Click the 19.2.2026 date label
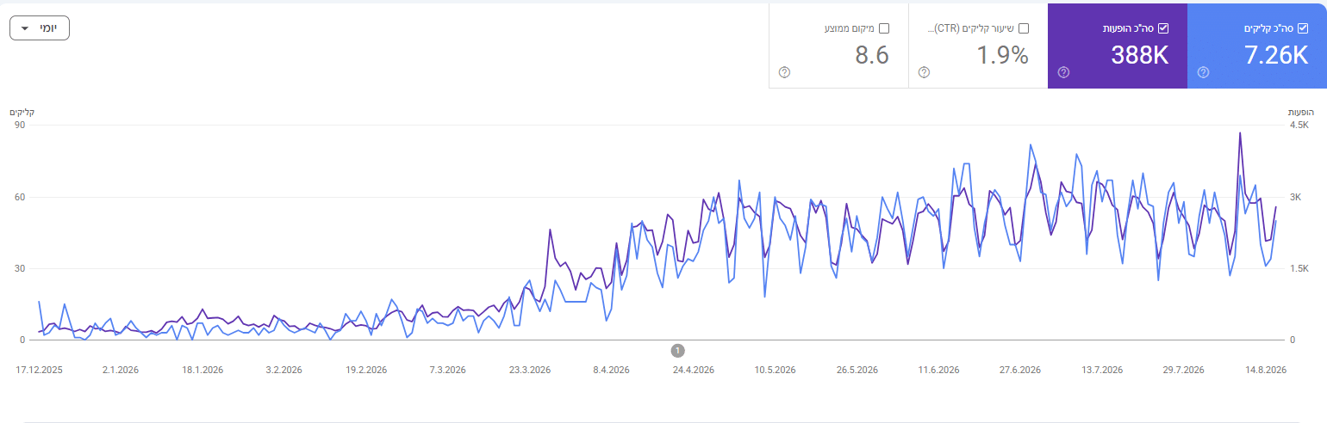 click(x=366, y=370)
